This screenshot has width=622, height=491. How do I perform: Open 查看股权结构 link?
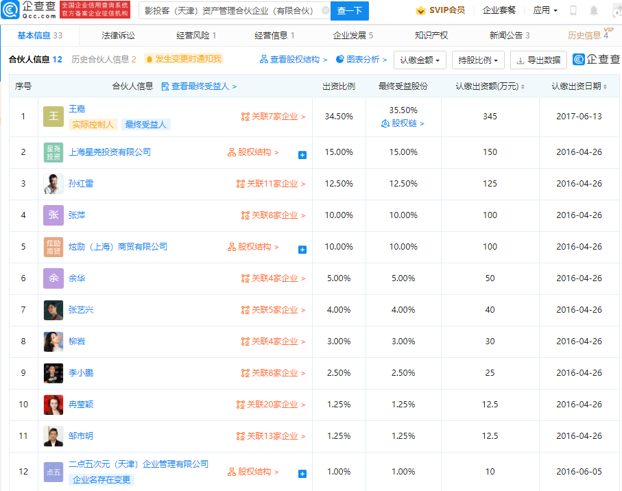[294, 60]
